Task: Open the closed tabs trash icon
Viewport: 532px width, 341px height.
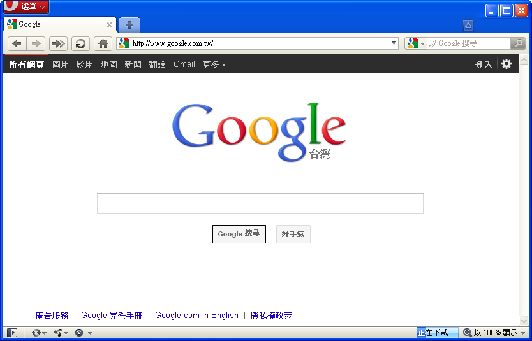Action: [468, 25]
